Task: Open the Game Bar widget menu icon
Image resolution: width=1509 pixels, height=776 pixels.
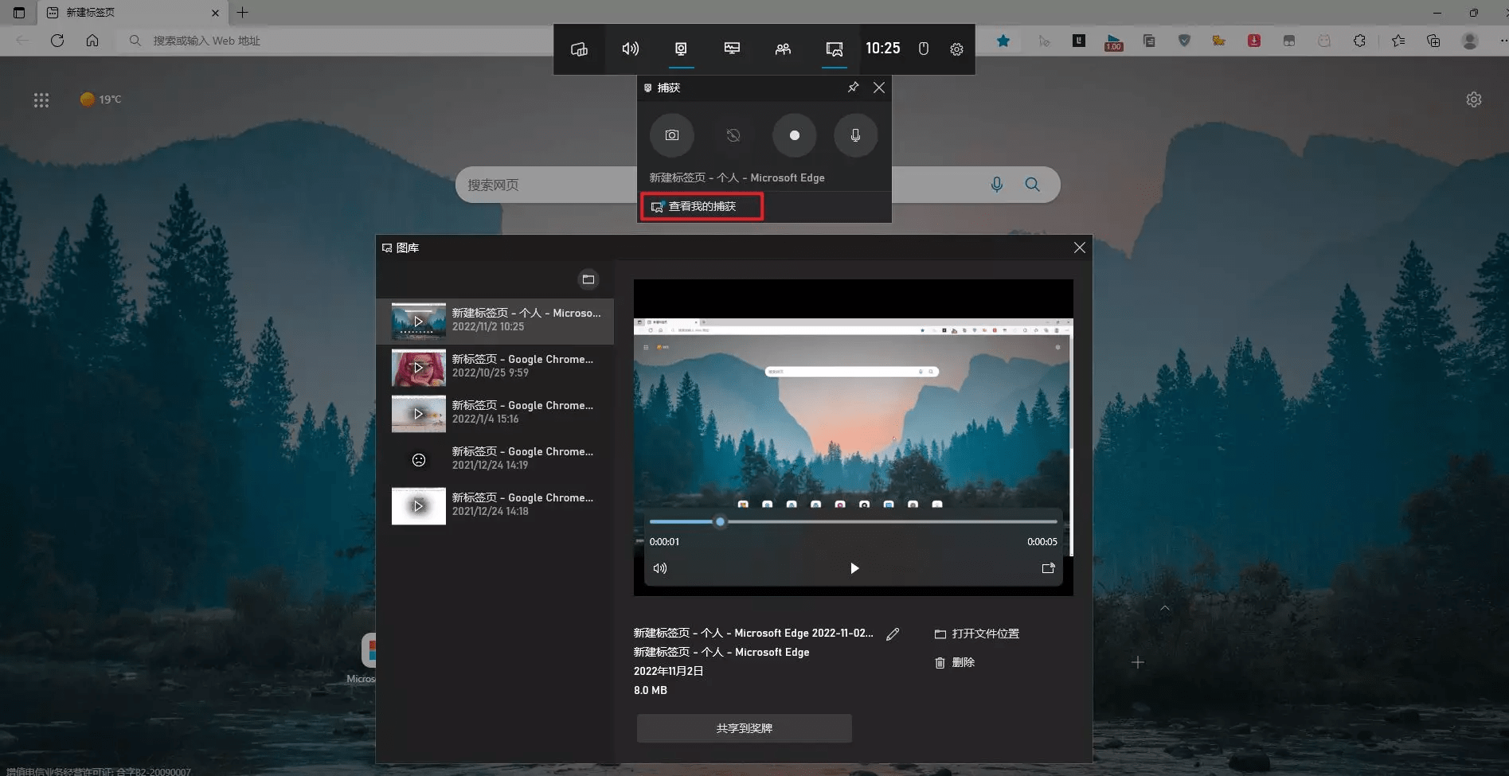Action: pos(579,49)
